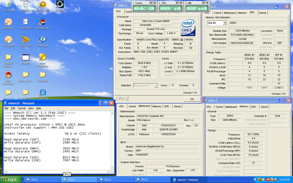The image size is (293, 183).
Task: Click the Windows start button
Action: click(x=11, y=180)
